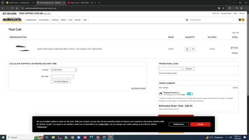Open the Country dropdown
This screenshot has height=140, width=249.
tap(64, 70)
